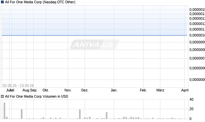Click the volume axis value '20'
The width and height of the screenshot is (205, 122).
point(191,109)
